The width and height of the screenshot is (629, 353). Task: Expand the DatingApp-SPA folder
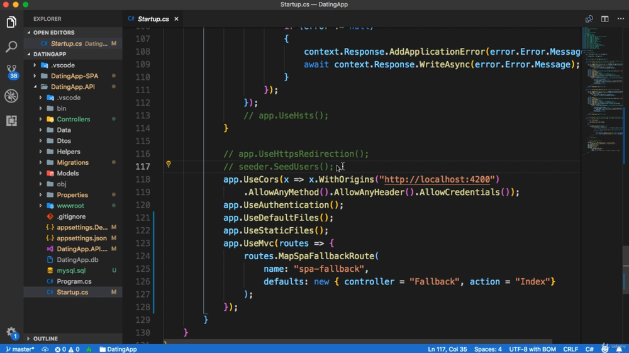pyautogui.click(x=74, y=76)
